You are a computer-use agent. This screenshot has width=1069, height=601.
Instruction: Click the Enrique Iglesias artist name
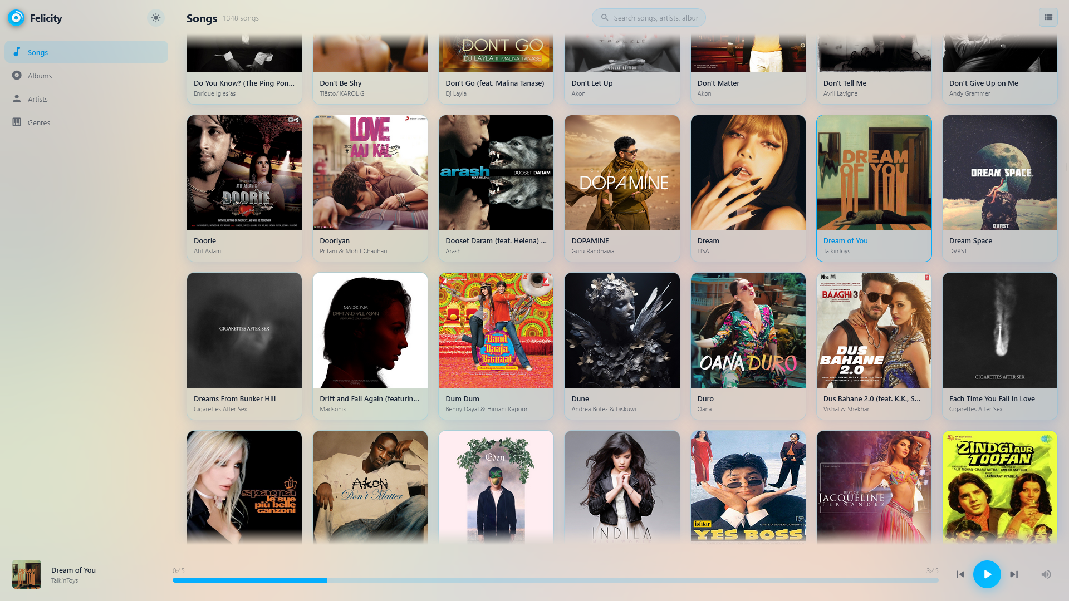[x=214, y=93]
